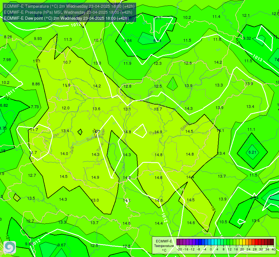
Task: Pick the cyan legend swatch above the 0 label
Action: pos(212,242)
